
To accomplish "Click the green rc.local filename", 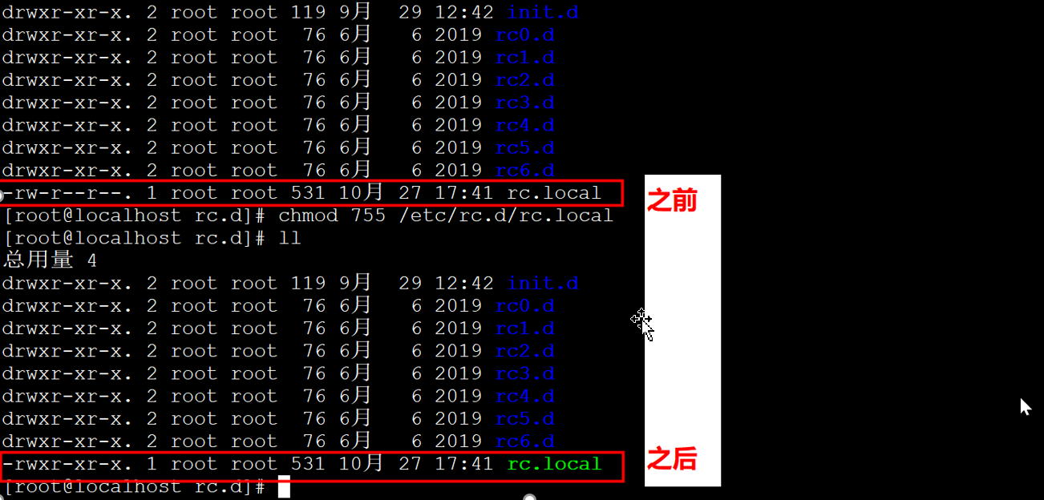I will pos(554,464).
